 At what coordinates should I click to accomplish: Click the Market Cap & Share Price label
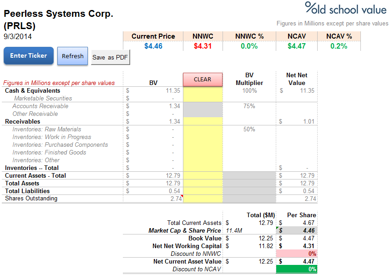185,230
